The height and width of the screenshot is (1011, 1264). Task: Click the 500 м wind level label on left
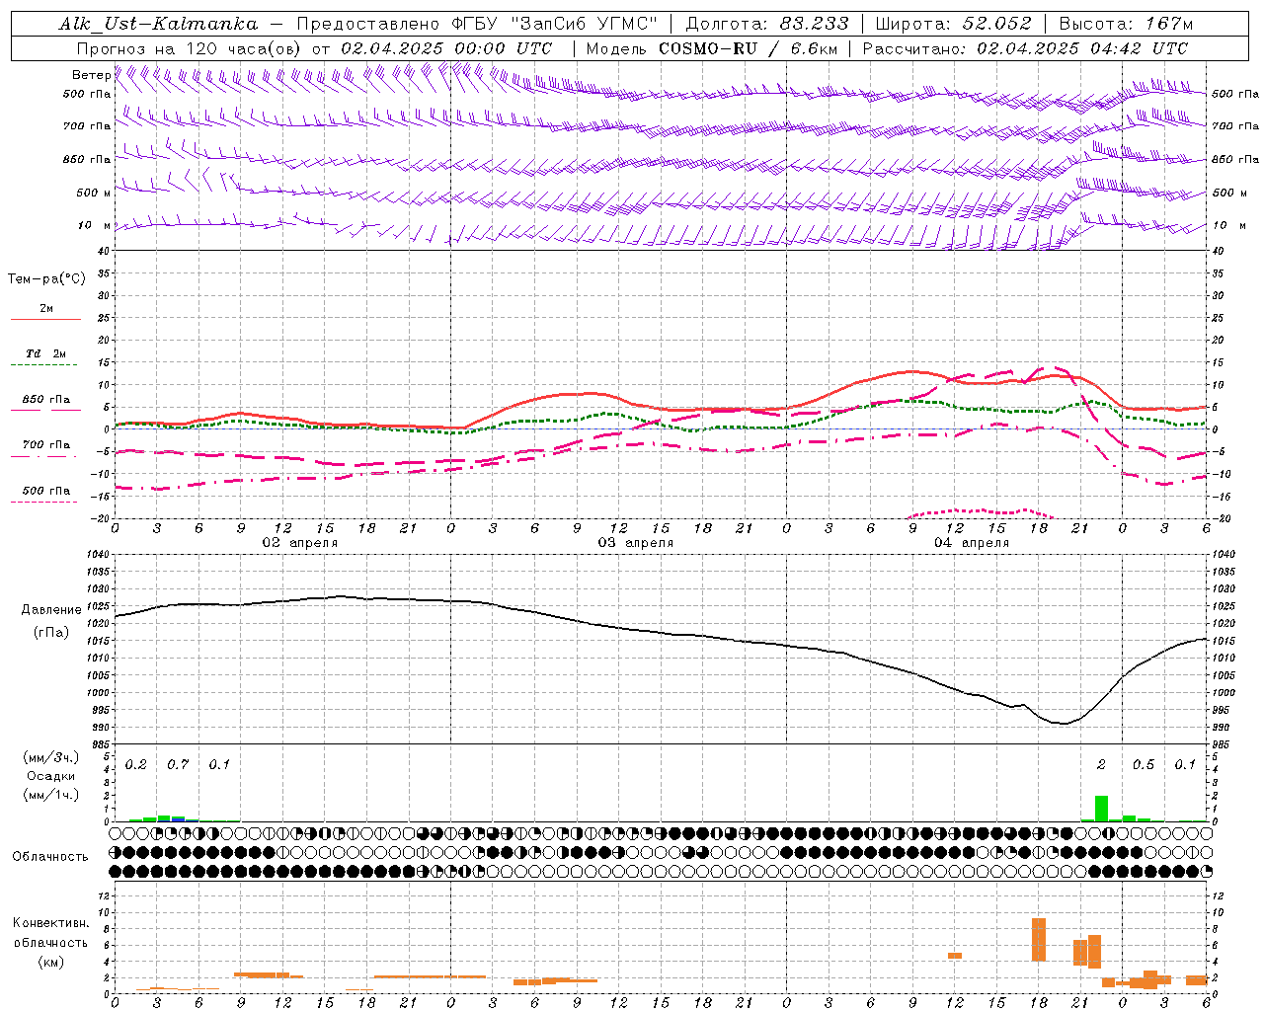tap(94, 193)
